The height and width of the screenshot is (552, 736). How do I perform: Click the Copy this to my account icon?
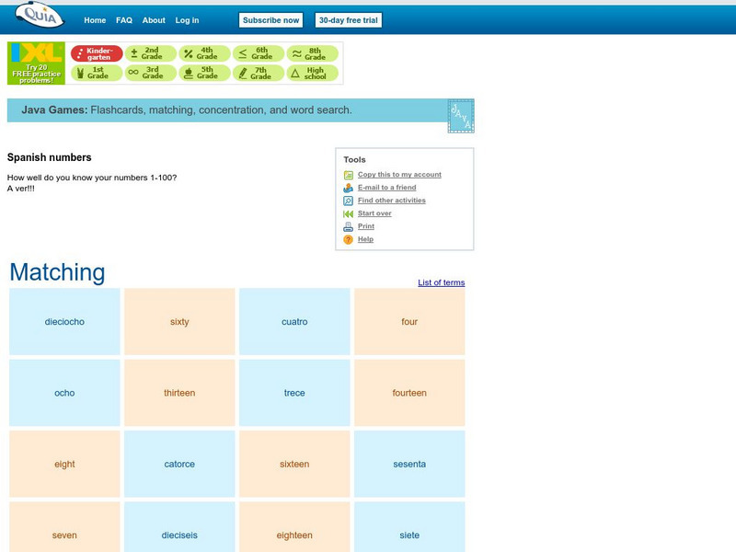click(x=348, y=173)
